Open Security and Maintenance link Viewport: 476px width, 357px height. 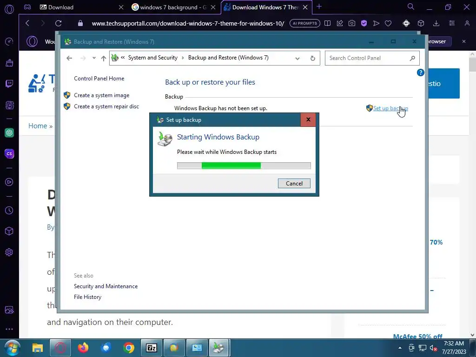coord(106,286)
